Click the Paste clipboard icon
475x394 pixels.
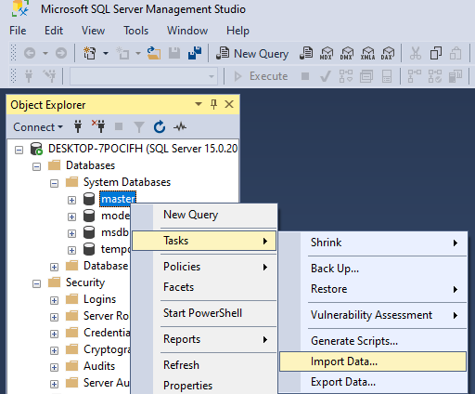pyautogui.click(x=456, y=53)
